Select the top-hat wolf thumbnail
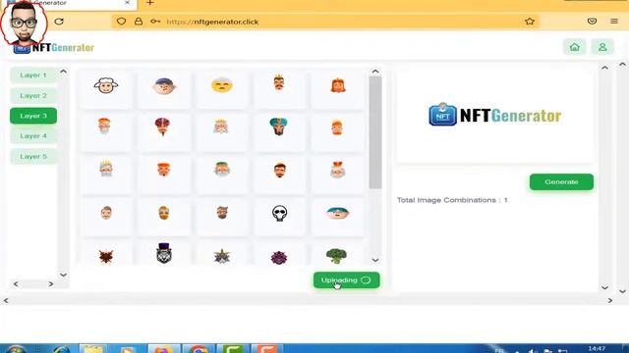This screenshot has height=353, width=629. tap(164, 253)
